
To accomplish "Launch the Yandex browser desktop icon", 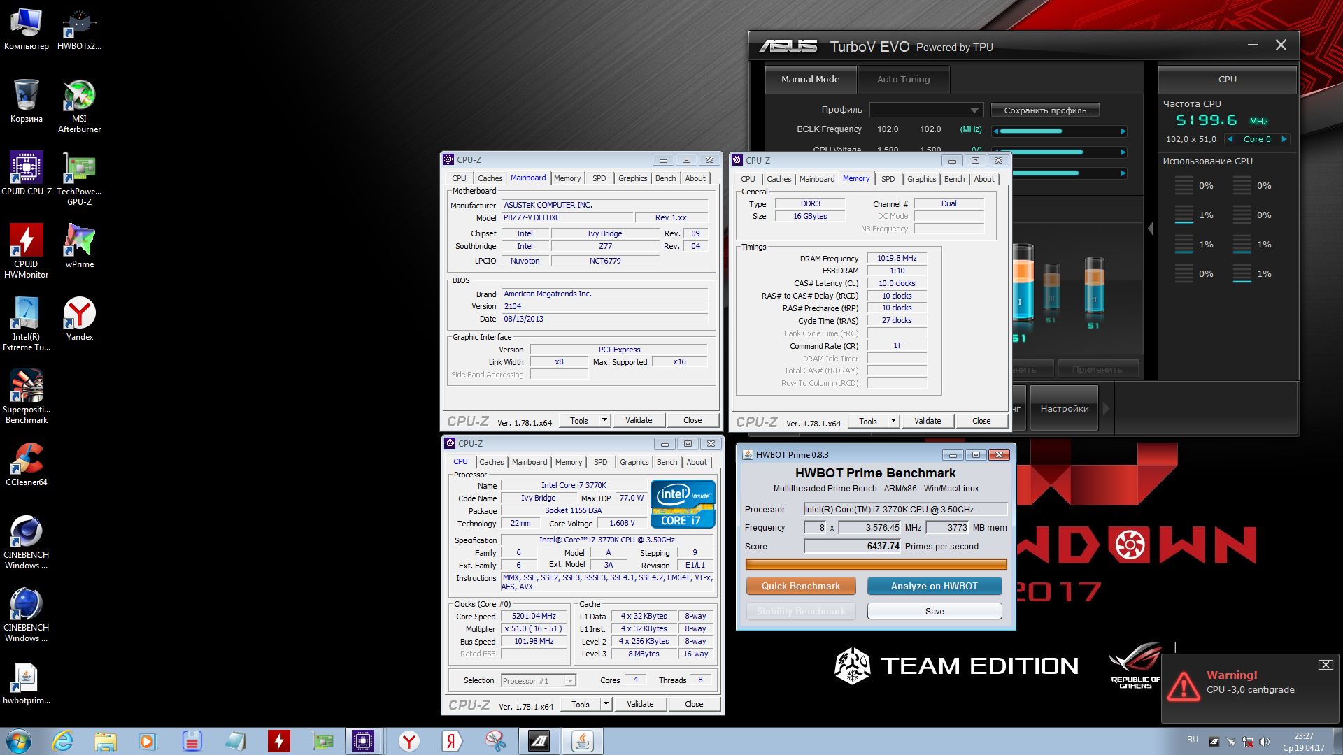I will pyautogui.click(x=79, y=319).
